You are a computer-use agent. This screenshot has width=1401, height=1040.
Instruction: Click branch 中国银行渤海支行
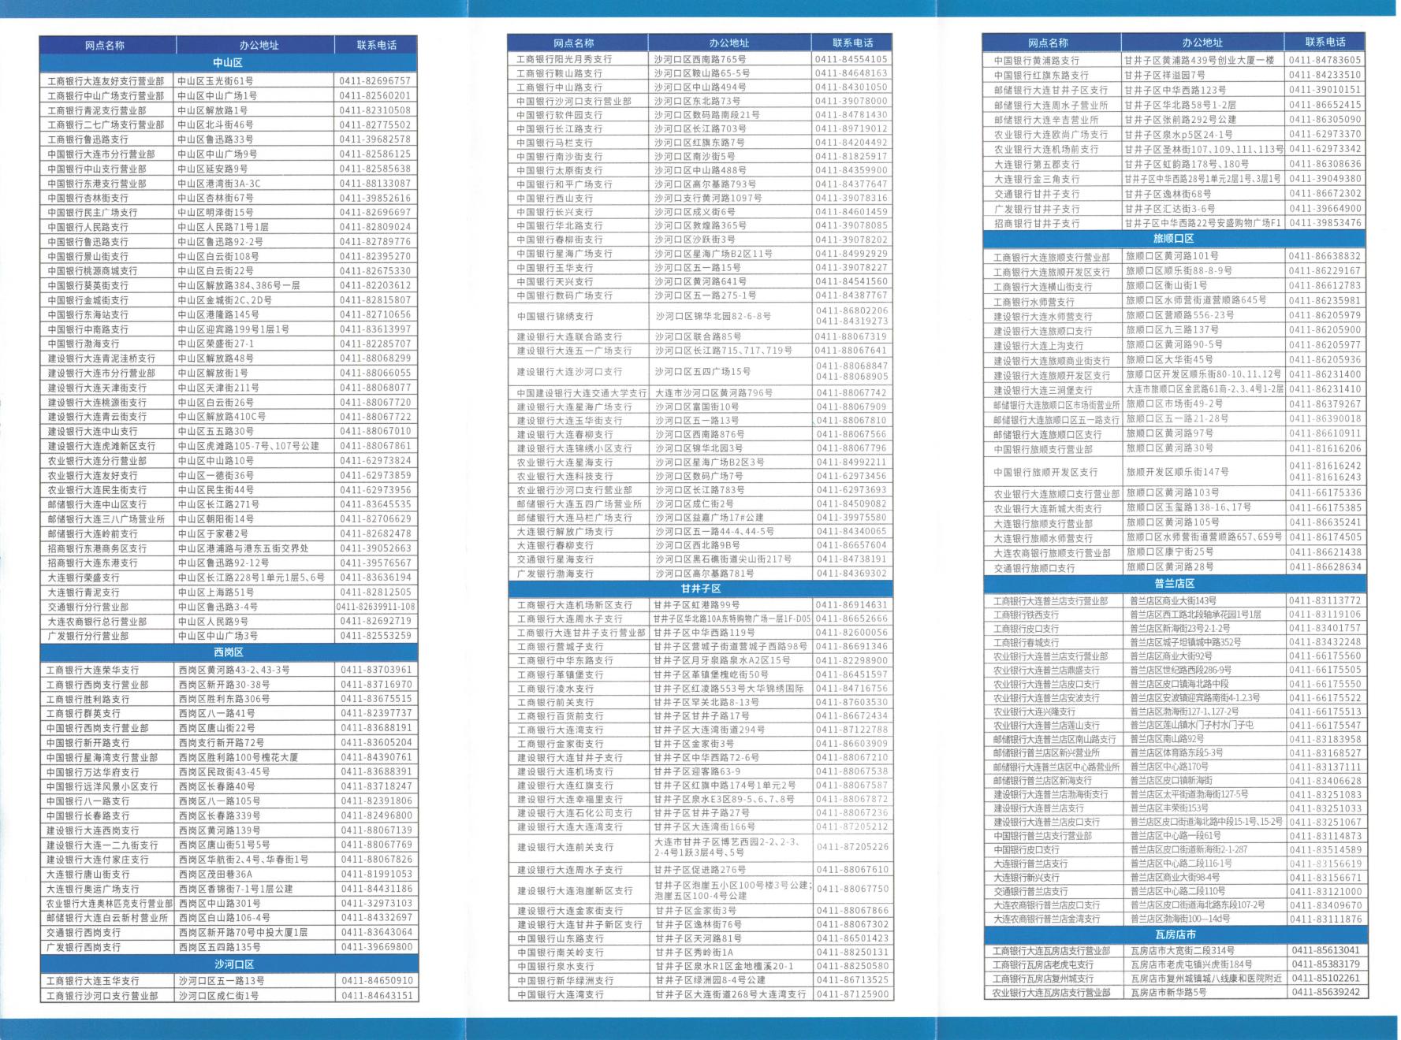coord(84,344)
